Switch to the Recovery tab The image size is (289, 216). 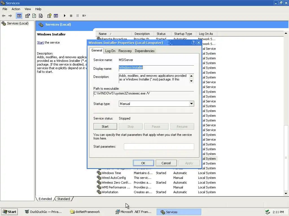125,51
